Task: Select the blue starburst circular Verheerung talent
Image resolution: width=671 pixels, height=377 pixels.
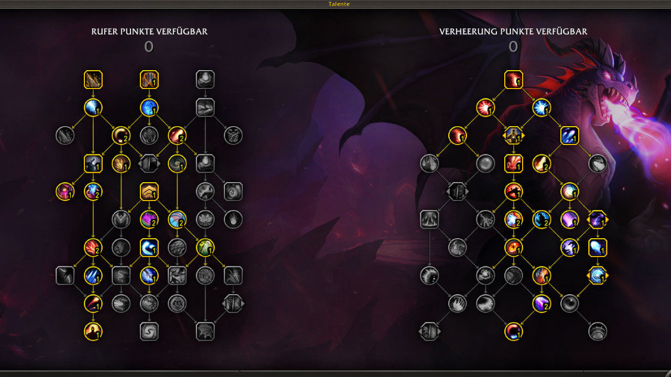Action: 542,108
